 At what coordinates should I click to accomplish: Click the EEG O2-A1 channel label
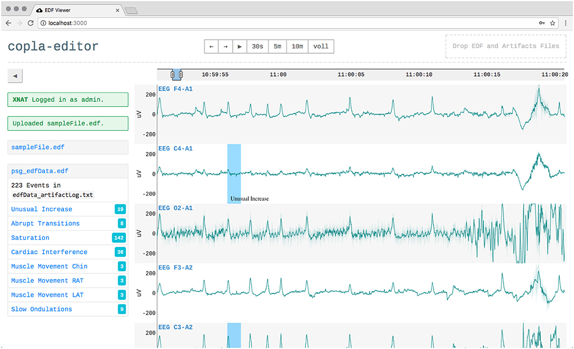[x=175, y=208]
